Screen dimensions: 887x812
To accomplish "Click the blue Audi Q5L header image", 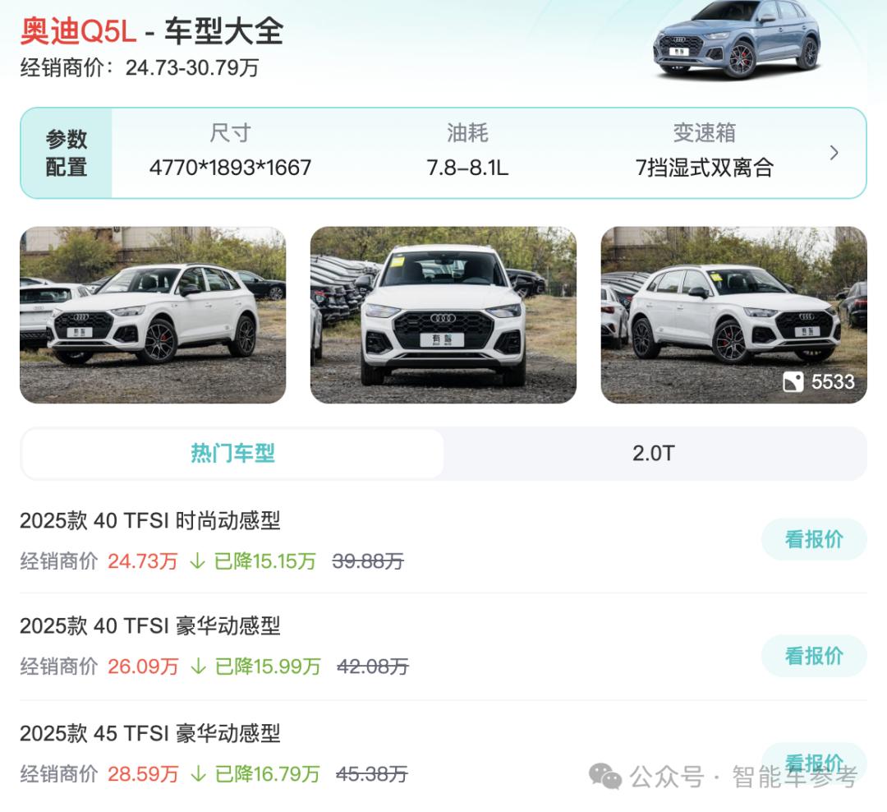I will point(738,39).
